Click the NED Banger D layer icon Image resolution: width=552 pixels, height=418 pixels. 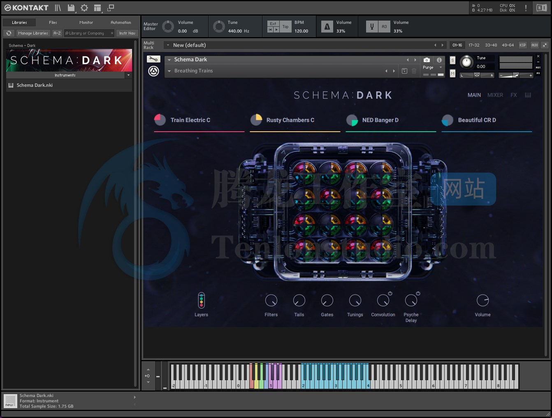(x=352, y=120)
